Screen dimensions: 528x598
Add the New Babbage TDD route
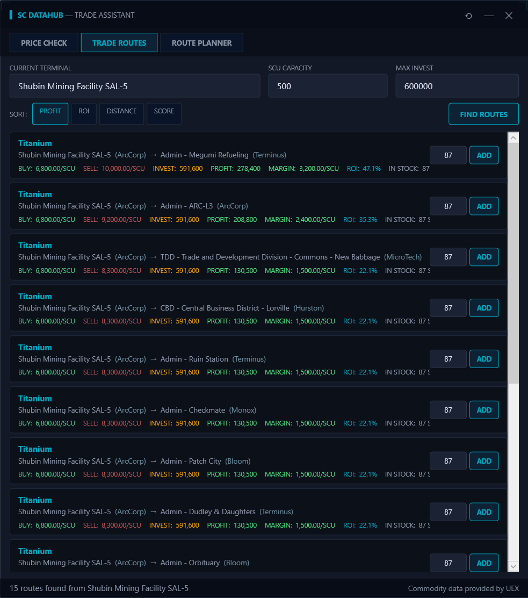pyautogui.click(x=484, y=257)
